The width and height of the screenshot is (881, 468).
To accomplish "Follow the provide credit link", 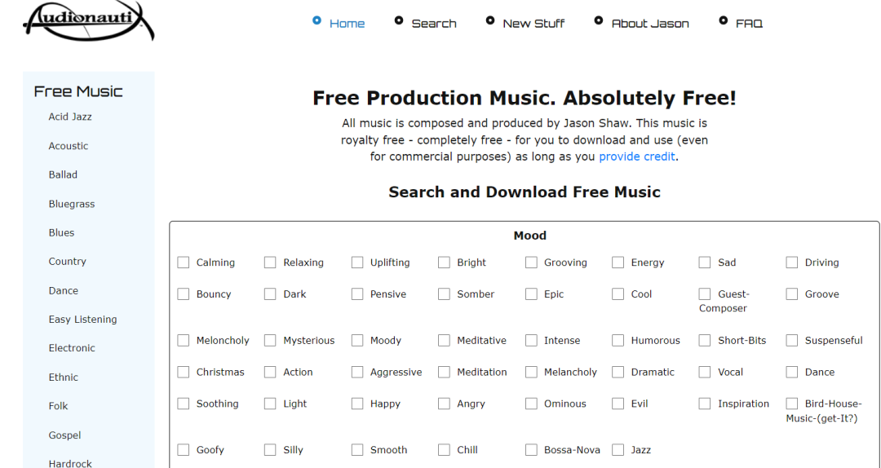I will 636,157.
